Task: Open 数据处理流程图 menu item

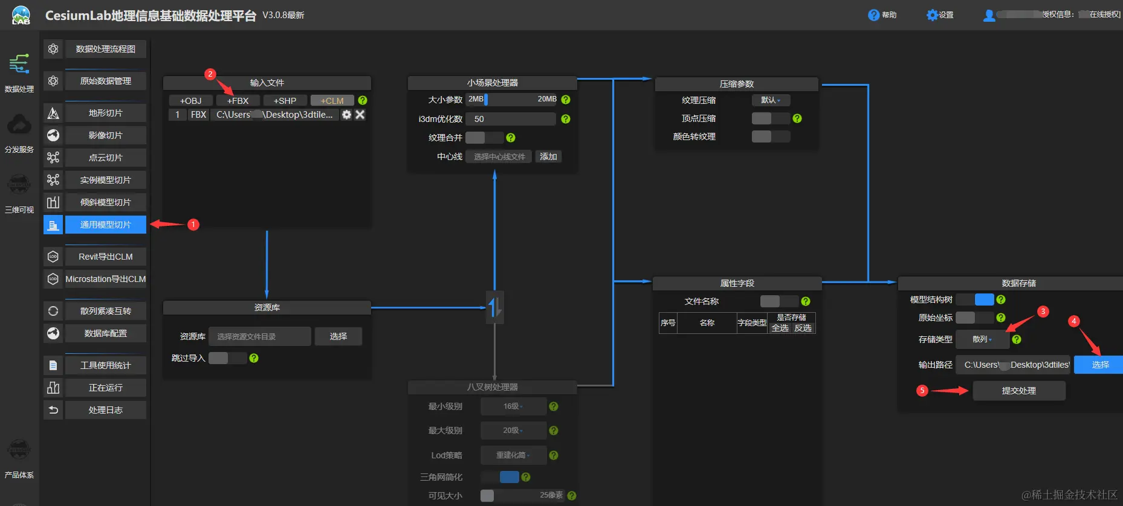Action: (106, 49)
